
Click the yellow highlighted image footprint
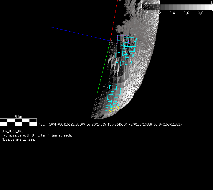pyautogui.click(x=114, y=109)
